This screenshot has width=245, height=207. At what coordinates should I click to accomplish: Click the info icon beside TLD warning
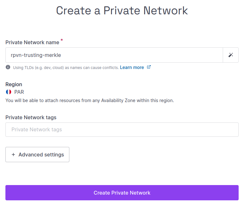pyautogui.click(x=8, y=67)
